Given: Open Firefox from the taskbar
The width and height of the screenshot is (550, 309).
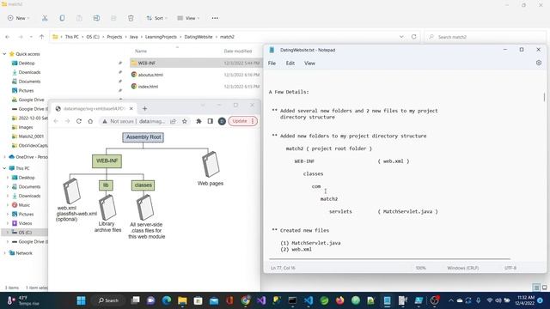Looking at the screenshot, I should pyautogui.click(x=340, y=300).
